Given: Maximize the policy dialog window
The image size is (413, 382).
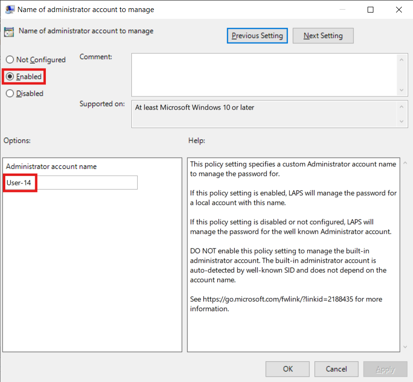Looking at the screenshot, I should coord(370,9).
